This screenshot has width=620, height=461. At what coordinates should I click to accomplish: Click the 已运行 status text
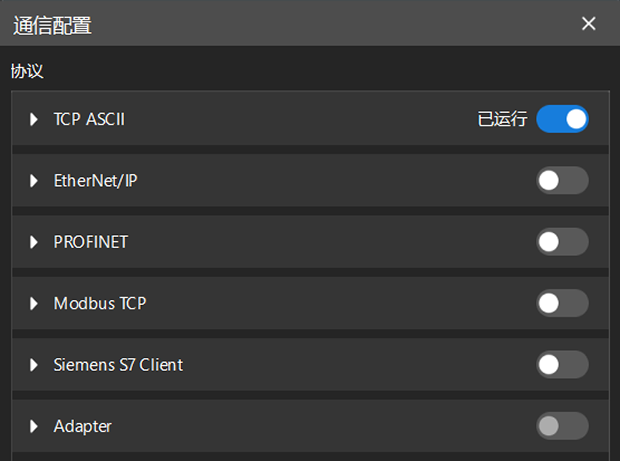coord(502,119)
